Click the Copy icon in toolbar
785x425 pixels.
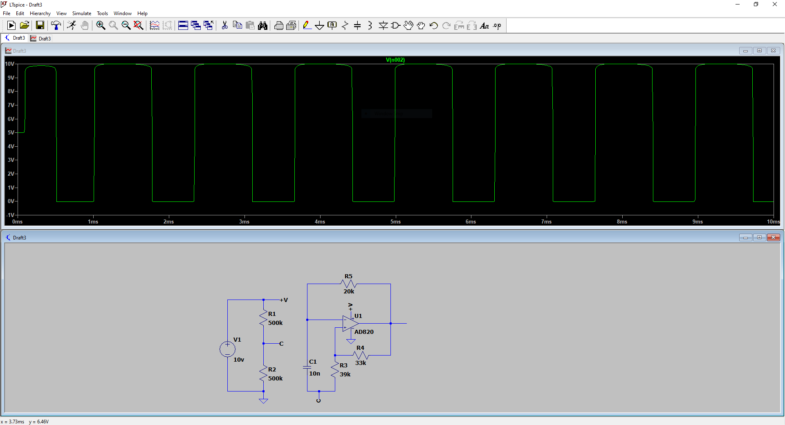[x=237, y=26]
